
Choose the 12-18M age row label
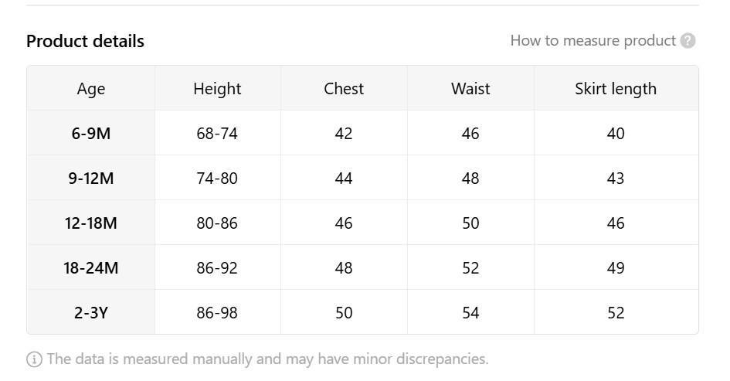[x=91, y=223]
